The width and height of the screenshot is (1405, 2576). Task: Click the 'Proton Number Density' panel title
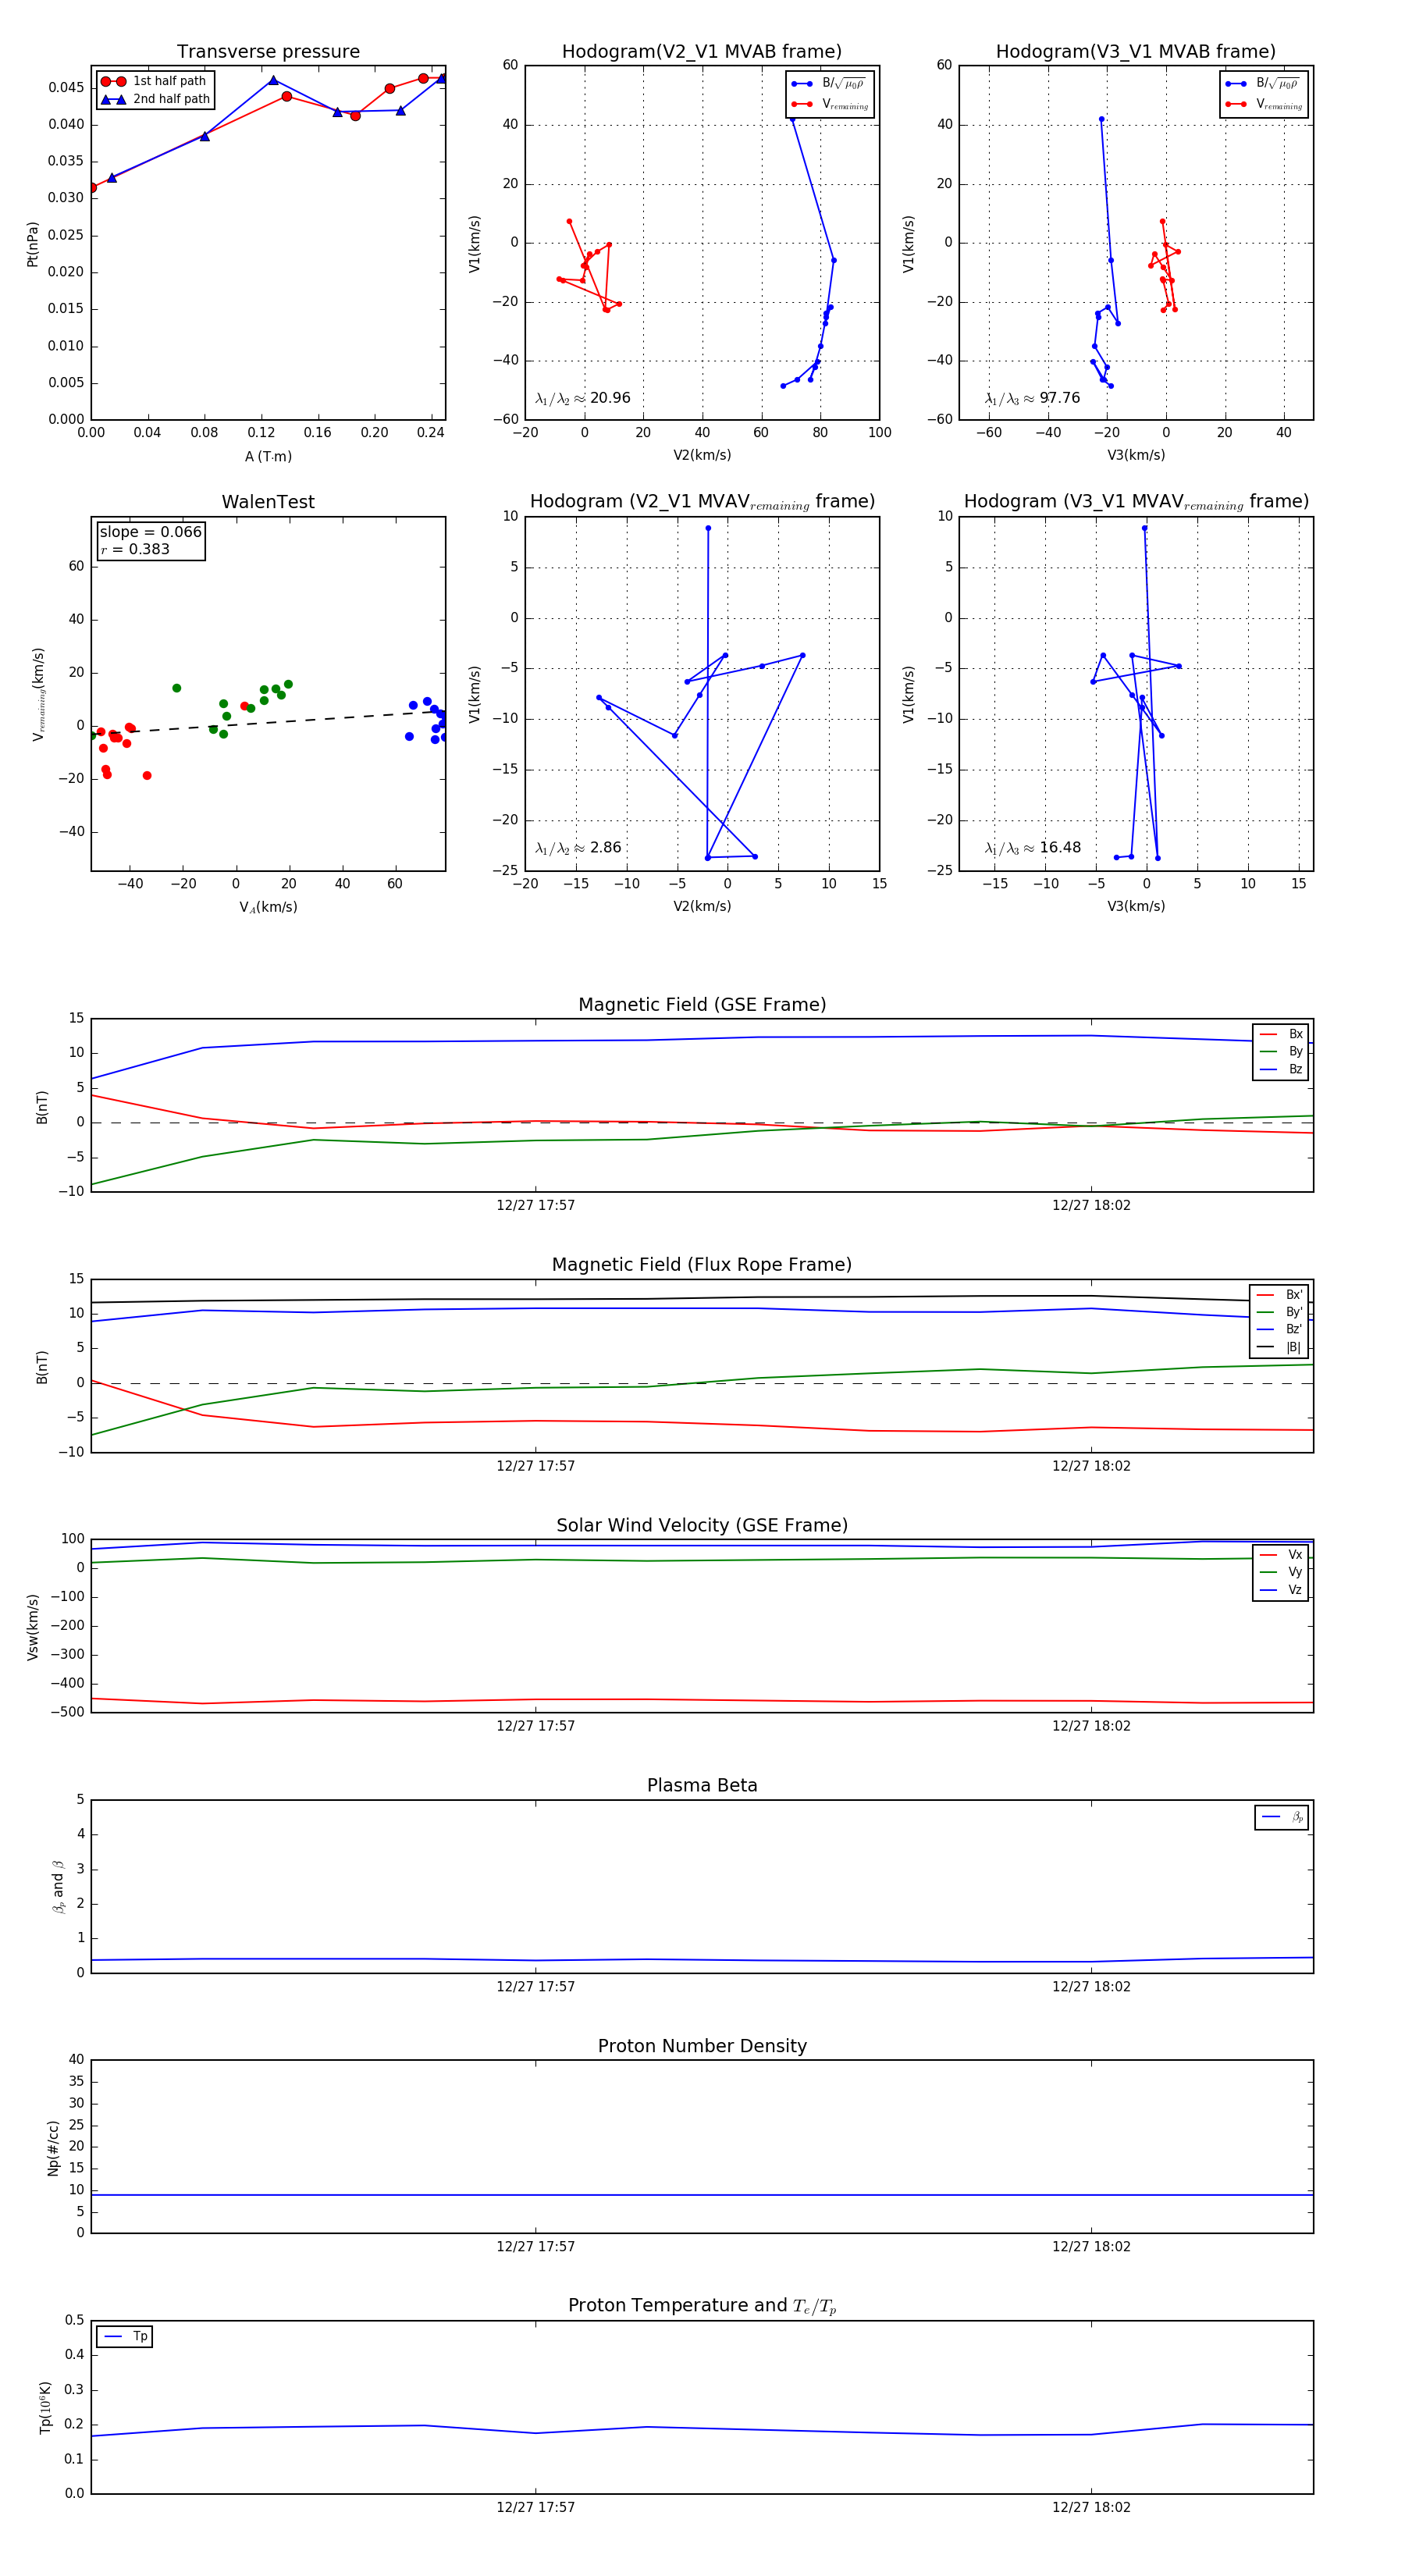702,2046
